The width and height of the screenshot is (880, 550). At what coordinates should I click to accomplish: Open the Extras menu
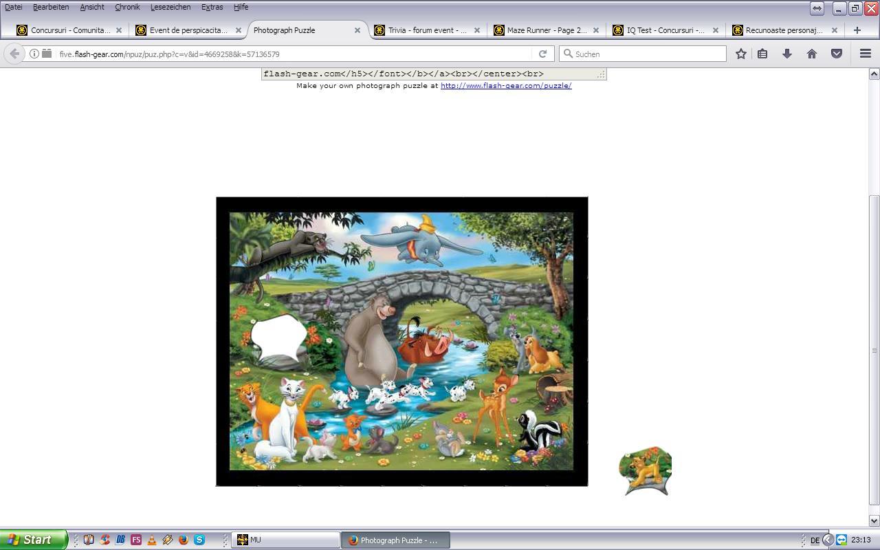click(x=212, y=7)
